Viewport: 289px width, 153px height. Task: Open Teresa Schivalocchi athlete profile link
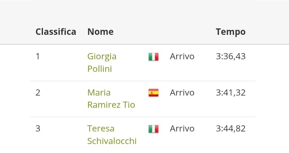[x=100, y=129]
